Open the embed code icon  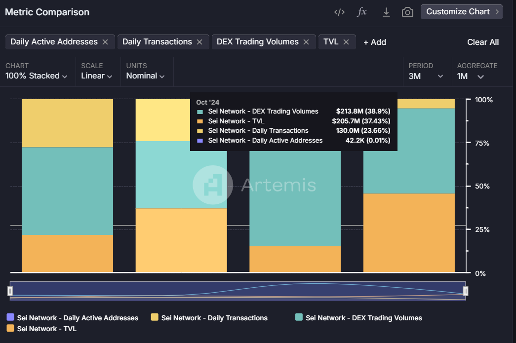pyautogui.click(x=339, y=12)
